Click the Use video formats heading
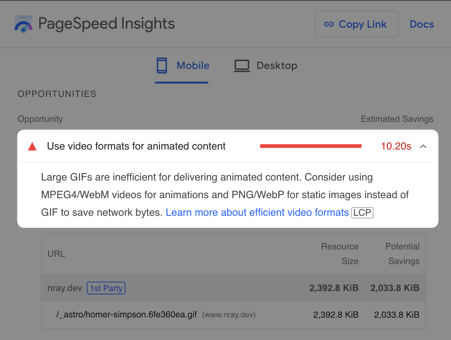This screenshot has width=451, height=340. coord(136,146)
